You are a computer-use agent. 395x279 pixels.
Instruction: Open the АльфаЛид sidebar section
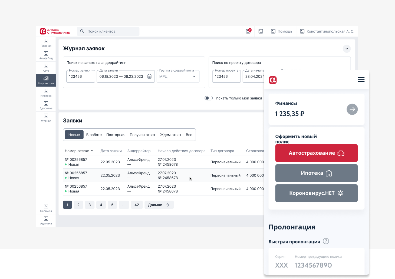pyautogui.click(x=46, y=55)
